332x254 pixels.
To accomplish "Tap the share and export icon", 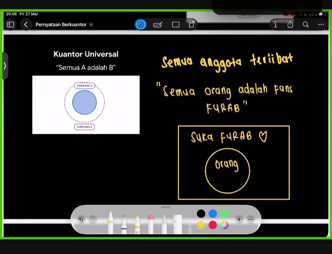I will pyautogui.click(x=290, y=24).
